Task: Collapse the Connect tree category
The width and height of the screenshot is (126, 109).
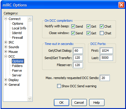Action: 6,19
